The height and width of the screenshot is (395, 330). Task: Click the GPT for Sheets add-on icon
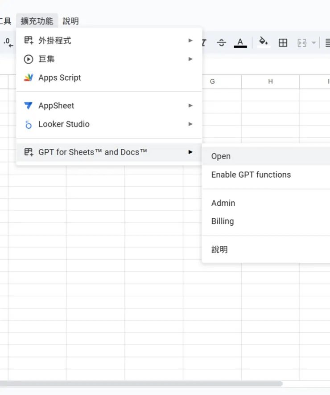pyautogui.click(x=29, y=152)
